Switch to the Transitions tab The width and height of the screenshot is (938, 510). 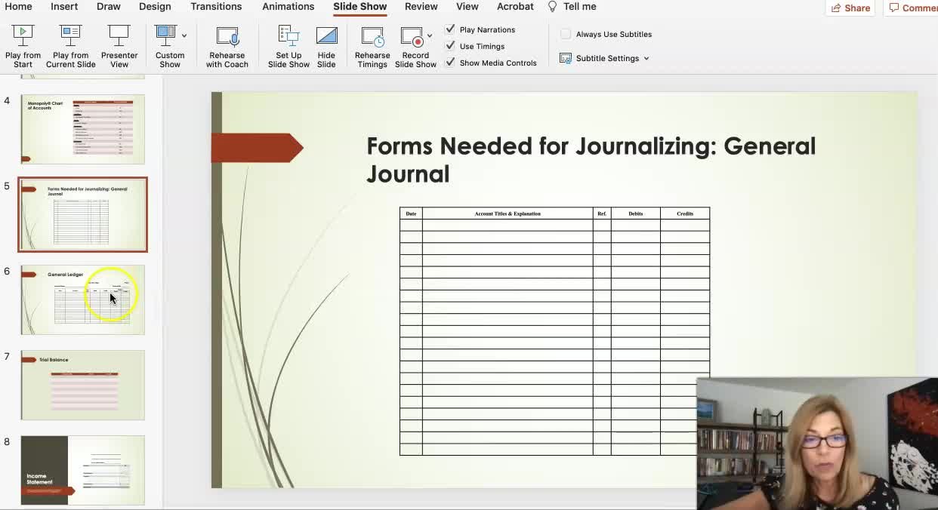[216, 7]
